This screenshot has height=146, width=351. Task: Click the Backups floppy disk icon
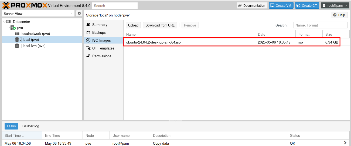coord(88,32)
